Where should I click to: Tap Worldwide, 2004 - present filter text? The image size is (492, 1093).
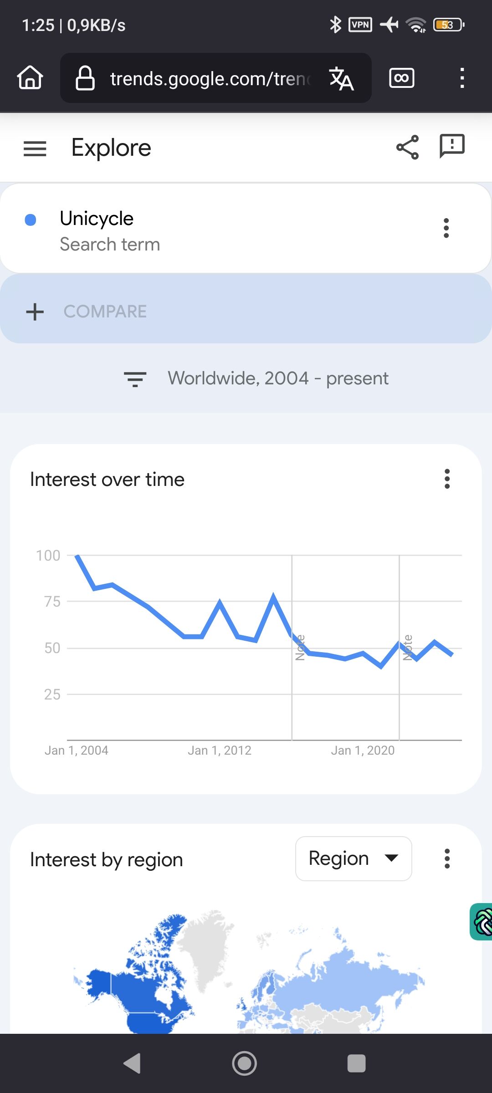coord(278,378)
